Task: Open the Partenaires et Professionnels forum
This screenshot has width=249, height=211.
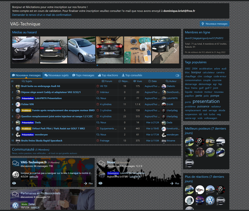Action: point(40,193)
